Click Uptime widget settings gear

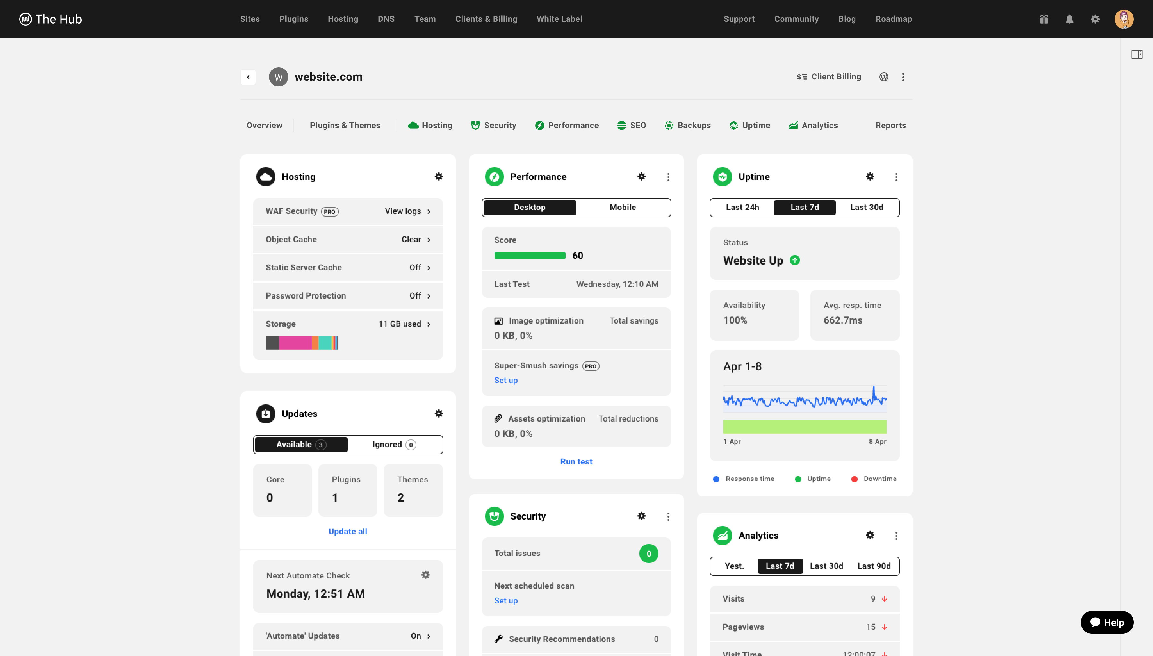click(870, 176)
